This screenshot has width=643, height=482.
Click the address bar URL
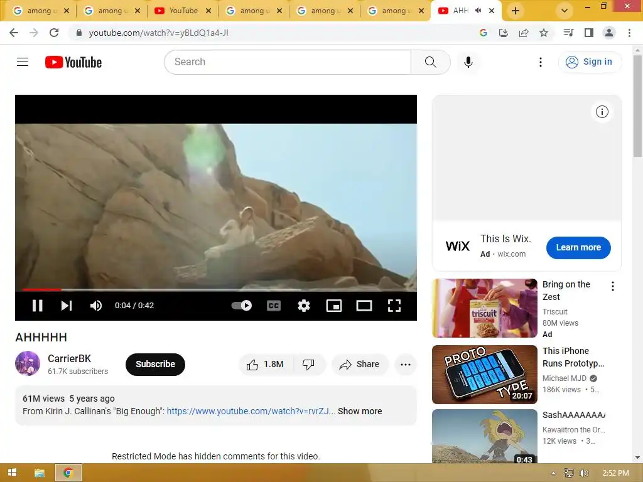click(158, 33)
